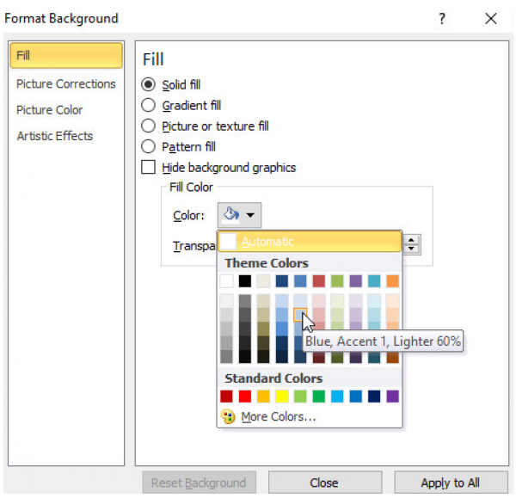Choose the Automatic color option

pos(310,242)
